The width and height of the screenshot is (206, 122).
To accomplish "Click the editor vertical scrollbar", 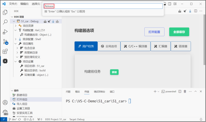I will coord(204,39).
